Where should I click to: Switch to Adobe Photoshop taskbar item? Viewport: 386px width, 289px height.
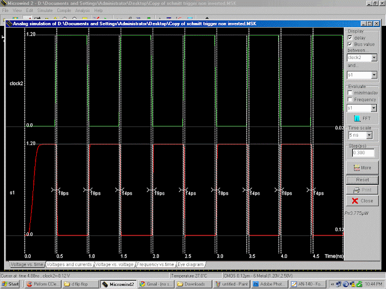coord(269,284)
